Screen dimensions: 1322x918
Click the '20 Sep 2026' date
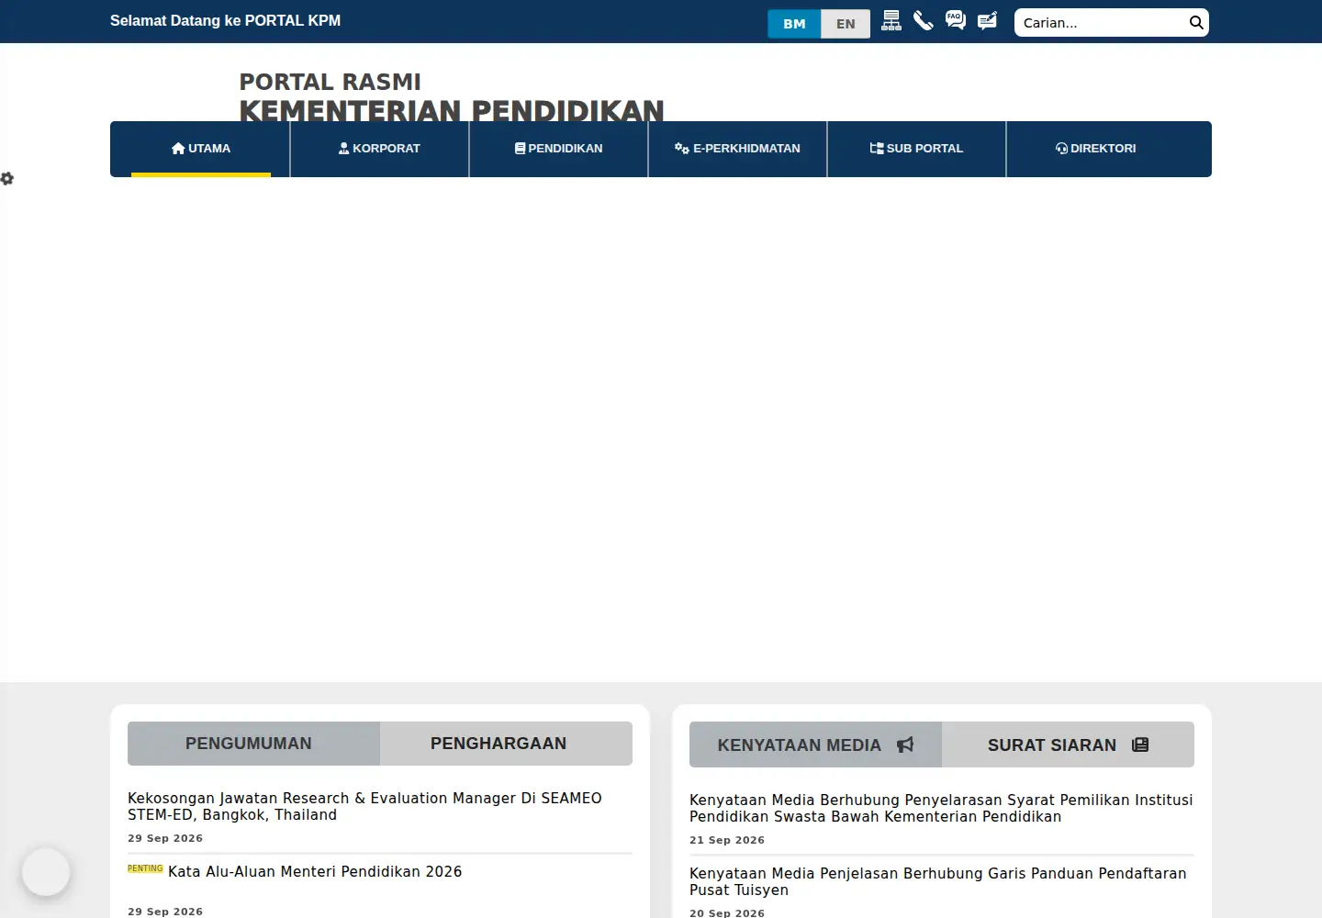(727, 913)
